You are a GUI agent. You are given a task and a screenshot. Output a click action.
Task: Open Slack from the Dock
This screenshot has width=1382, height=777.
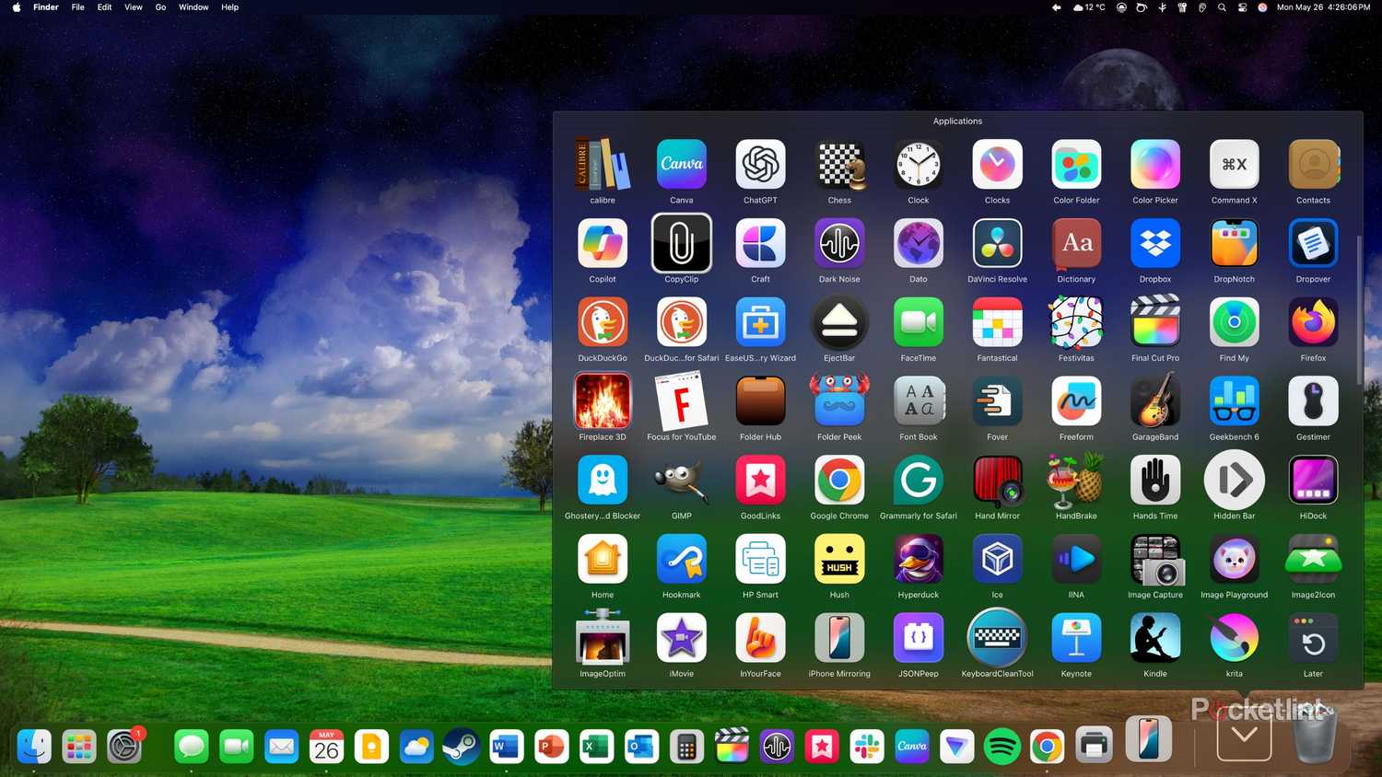(867, 748)
